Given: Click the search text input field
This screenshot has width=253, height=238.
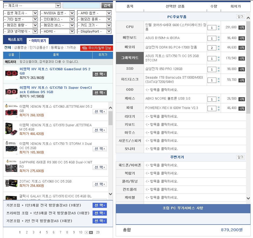Looking at the screenshot, I should [x=81, y=5].
